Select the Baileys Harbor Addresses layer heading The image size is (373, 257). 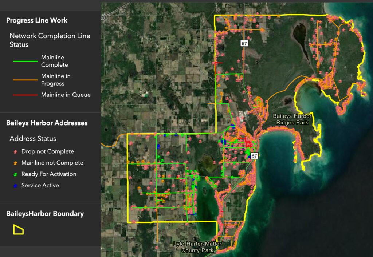[47, 123]
